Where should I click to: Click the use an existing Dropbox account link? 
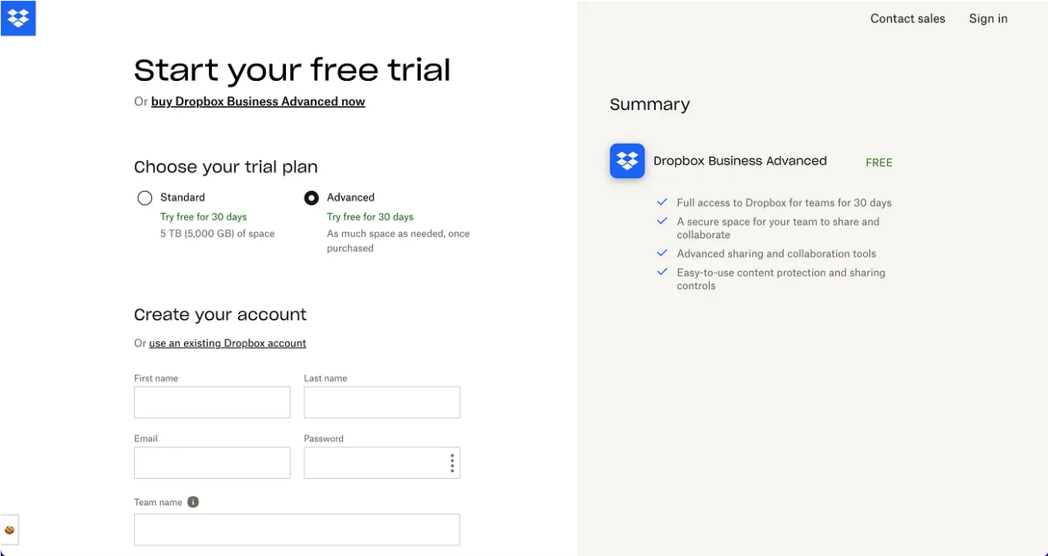tap(227, 343)
